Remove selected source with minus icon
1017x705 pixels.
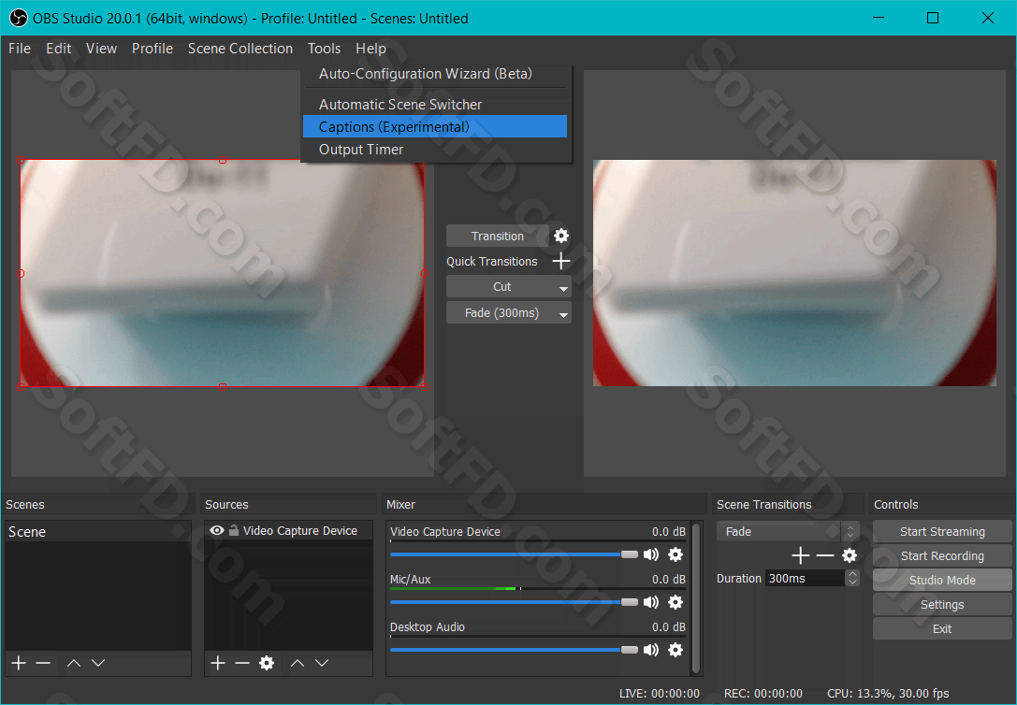[242, 663]
